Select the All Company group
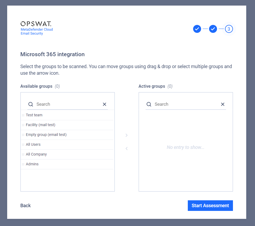 pos(67,154)
